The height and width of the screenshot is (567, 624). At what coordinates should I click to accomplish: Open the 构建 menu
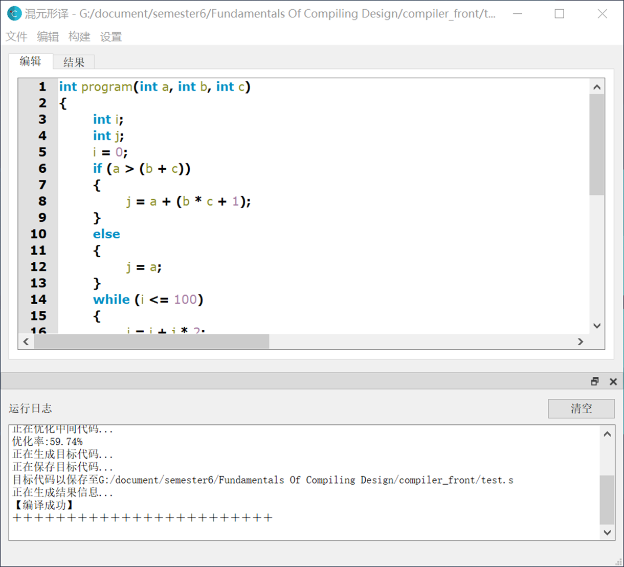pyautogui.click(x=79, y=37)
